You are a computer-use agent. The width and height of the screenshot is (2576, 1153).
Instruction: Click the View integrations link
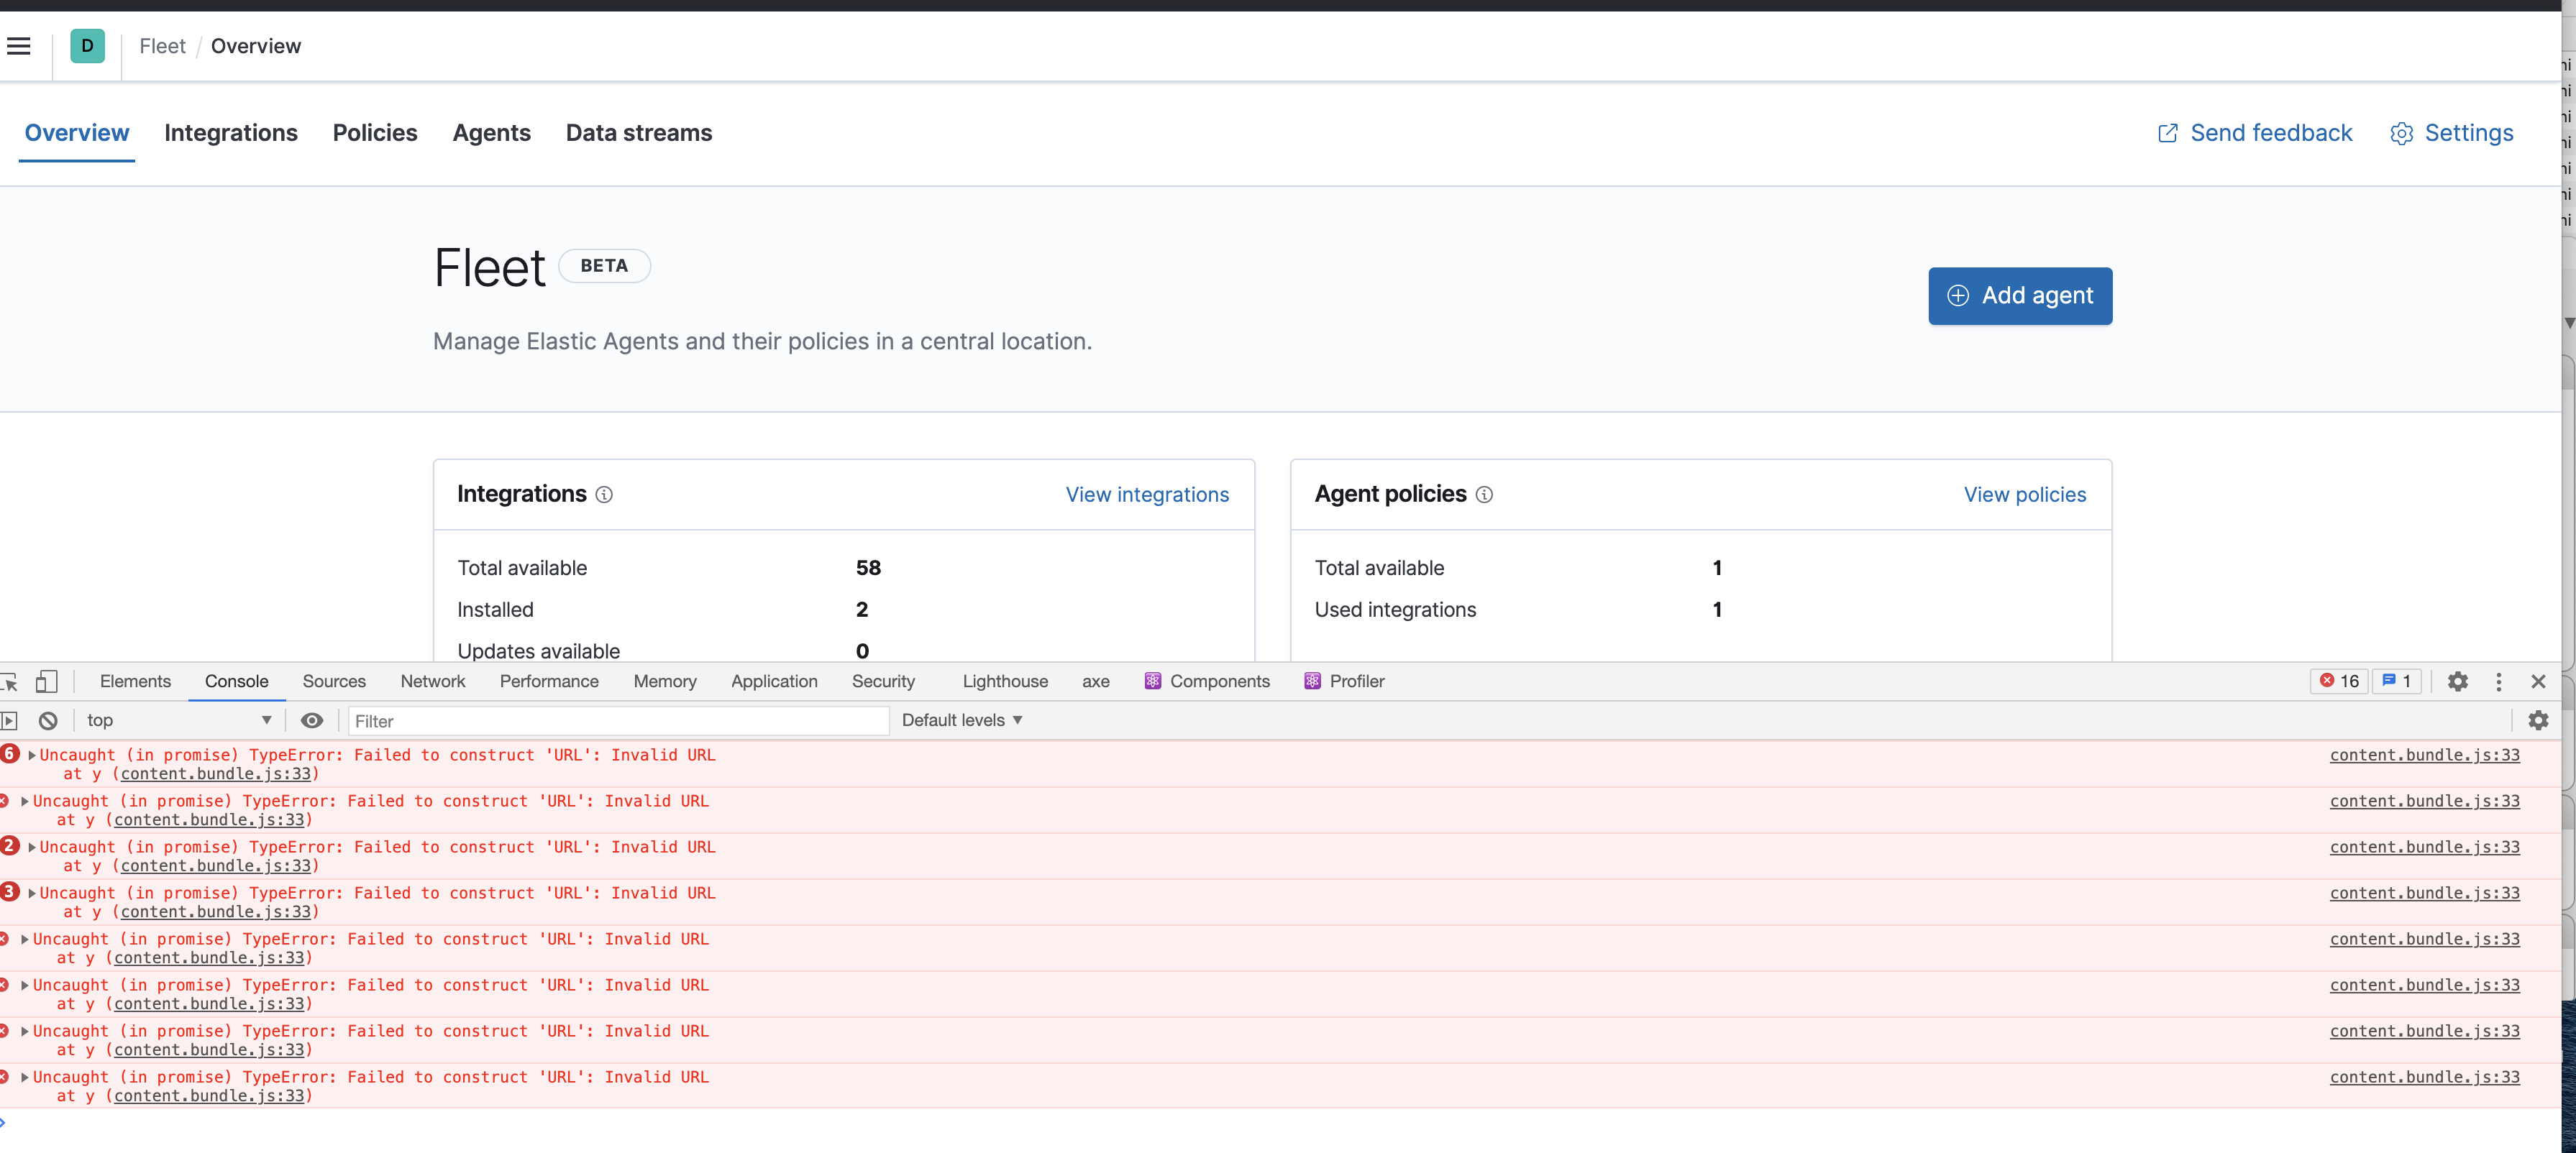tap(1147, 495)
